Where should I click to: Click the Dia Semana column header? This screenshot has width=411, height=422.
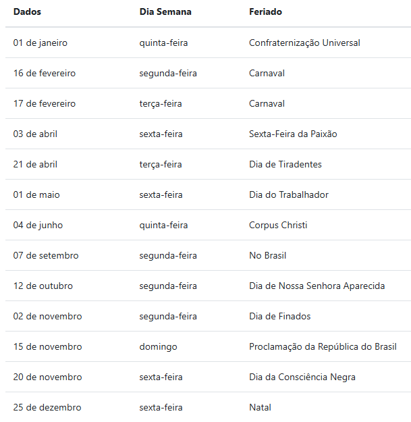click(165, 12)
